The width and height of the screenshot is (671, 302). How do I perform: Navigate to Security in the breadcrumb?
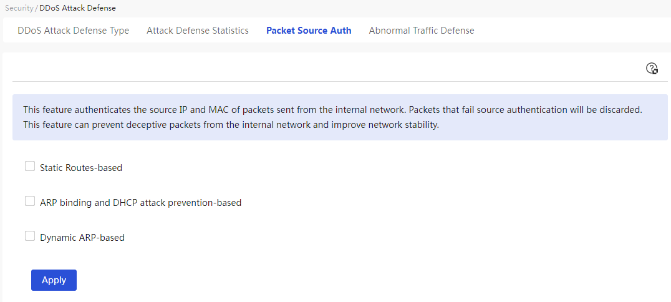19,8
